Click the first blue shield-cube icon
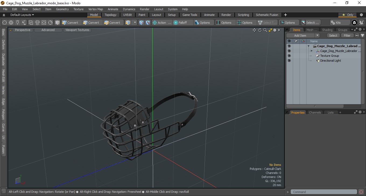The width and height of the screenshot is (366, 196). pyautogui.click(x=141, y=23)
